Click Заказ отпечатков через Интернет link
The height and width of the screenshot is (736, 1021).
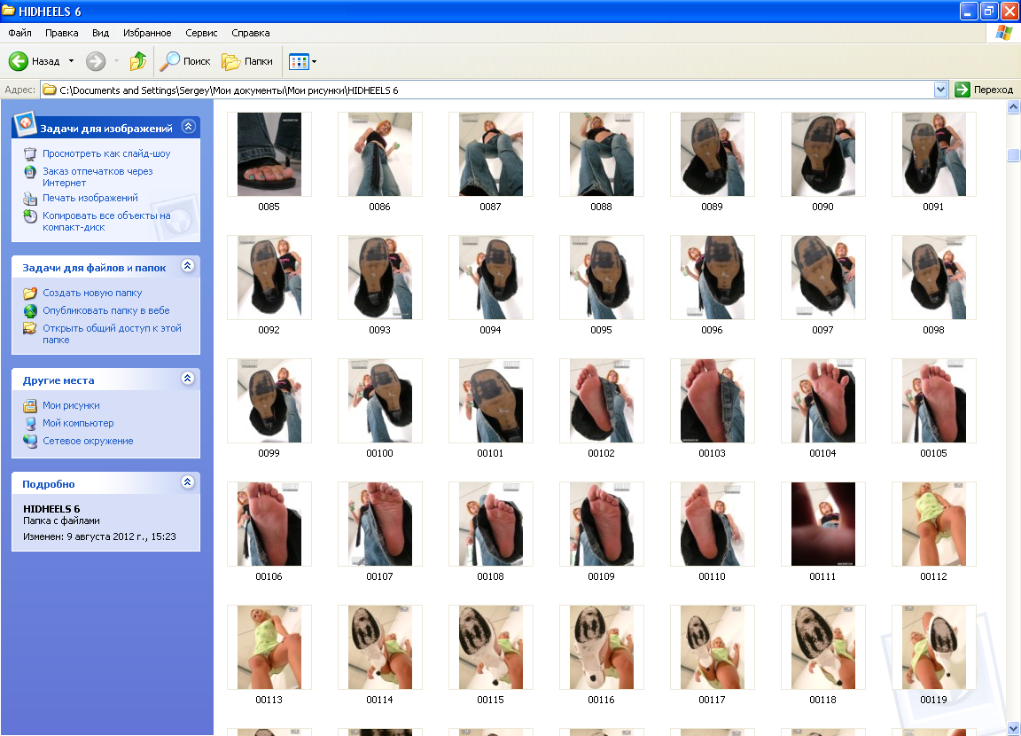click(97, 177)
